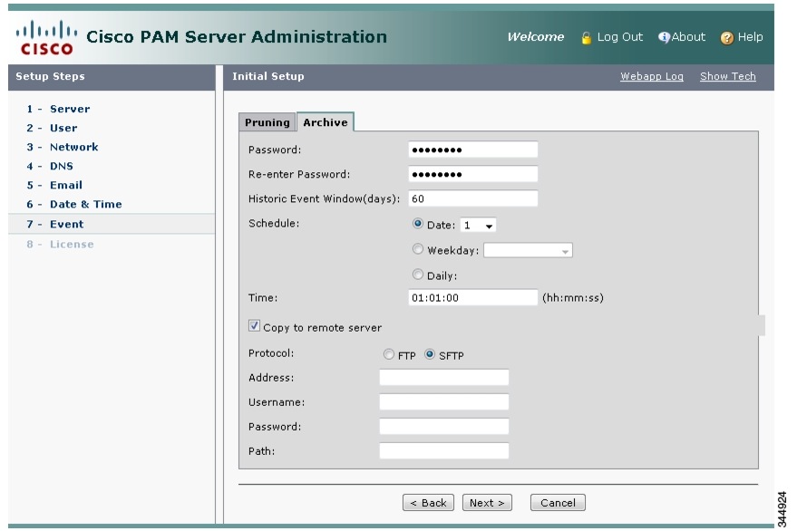Click the remote server Path field
Image resolution: width=797 pixels, height=531 pixels.
[443, 450]
